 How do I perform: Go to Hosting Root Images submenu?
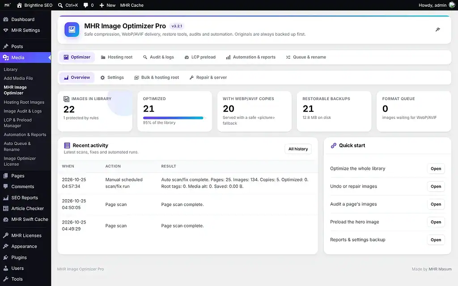click(24, 102)
